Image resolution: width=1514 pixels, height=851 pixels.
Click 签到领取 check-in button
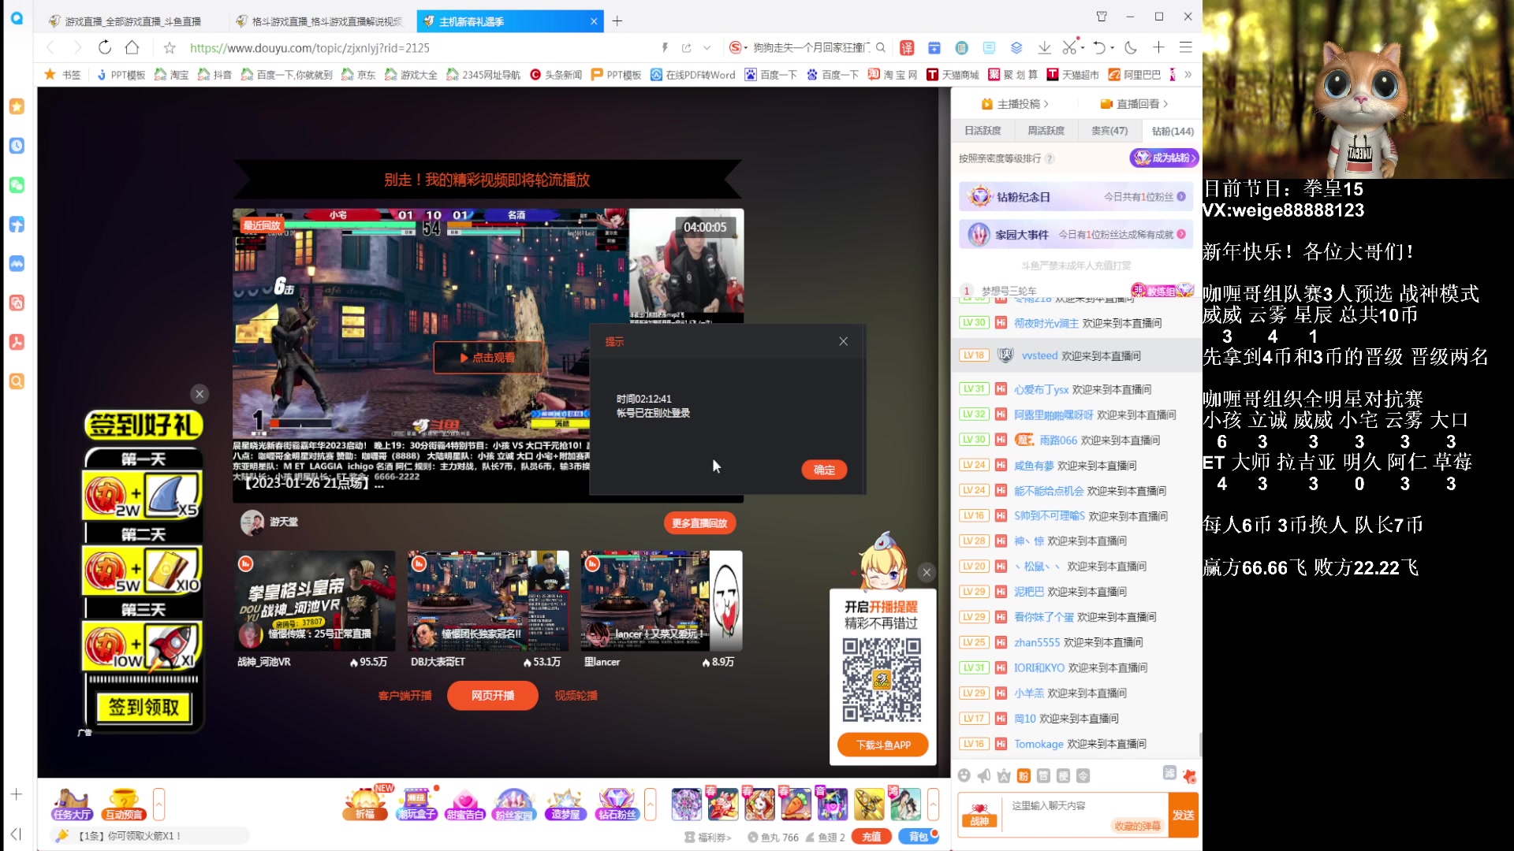144,707
